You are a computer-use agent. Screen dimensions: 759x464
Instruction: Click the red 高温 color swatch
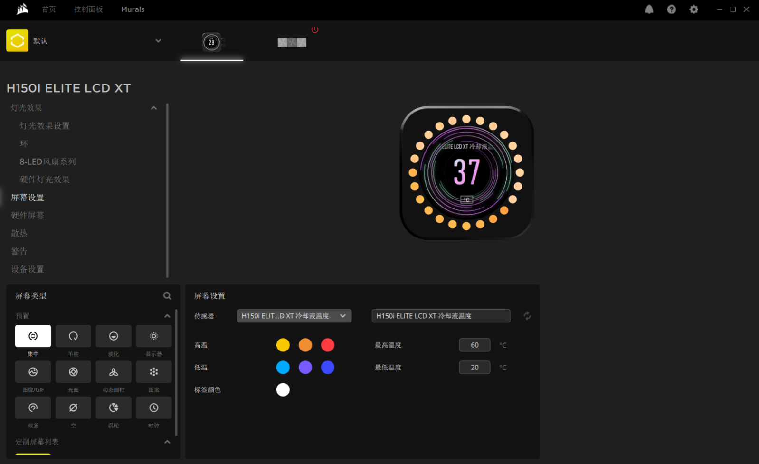click(x=328, y=345)
